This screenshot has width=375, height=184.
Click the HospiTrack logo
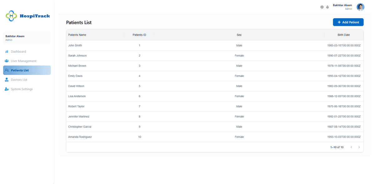pos(27,16)
